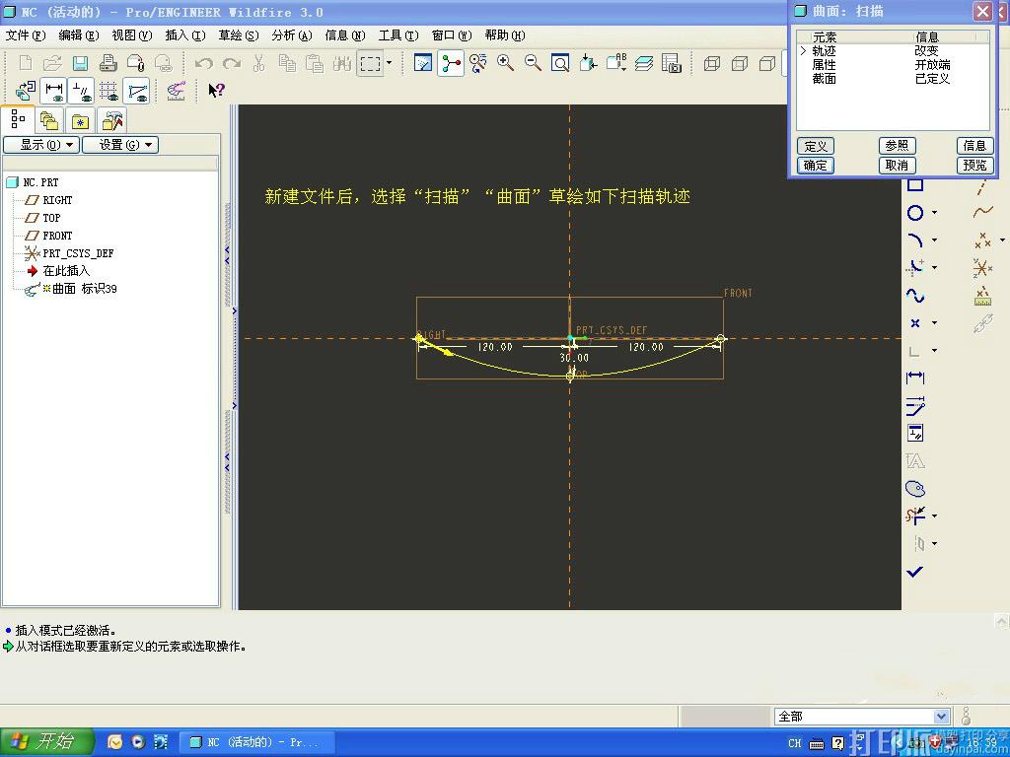Expand the Point tool flyout arrow

(x=935, y=323)
